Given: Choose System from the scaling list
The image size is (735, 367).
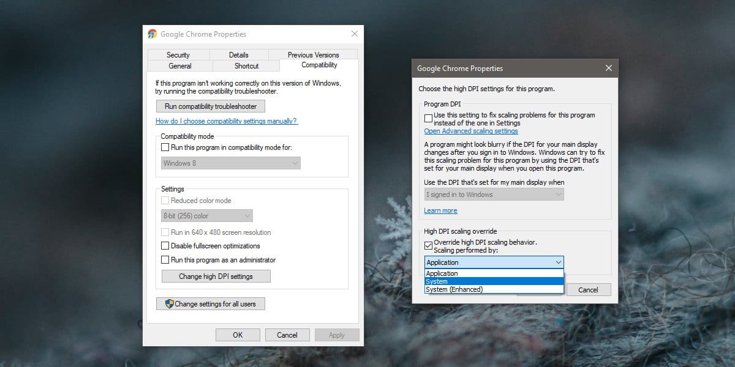Looking at the screenshot, I should tap(494, 281).
